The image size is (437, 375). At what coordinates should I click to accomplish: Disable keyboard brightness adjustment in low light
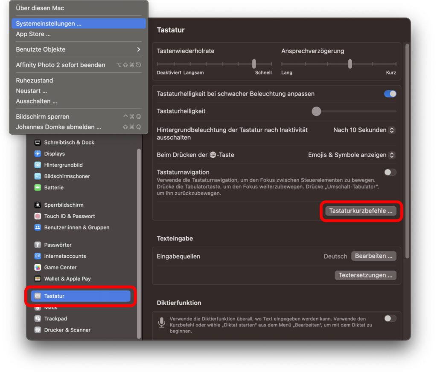390,94
